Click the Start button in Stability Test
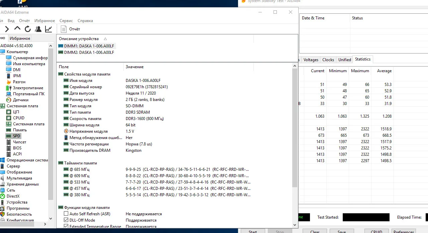 point(253,231)
